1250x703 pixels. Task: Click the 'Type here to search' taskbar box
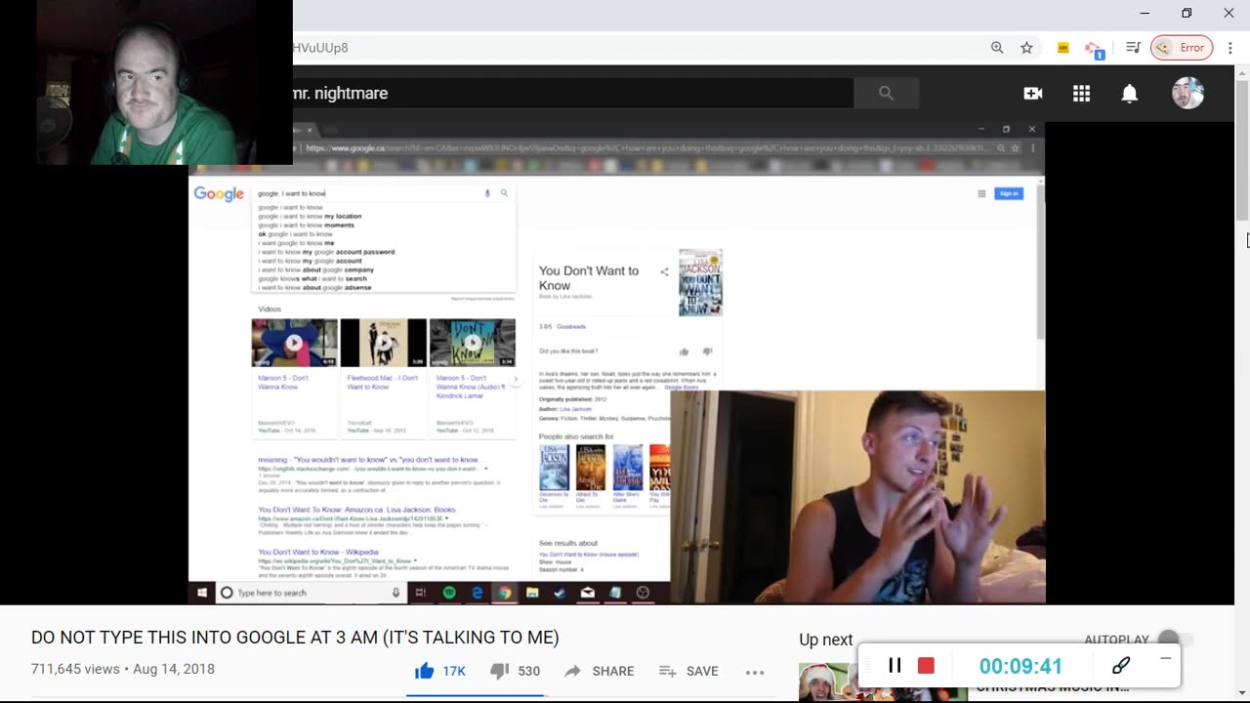(x=311, y=593)
